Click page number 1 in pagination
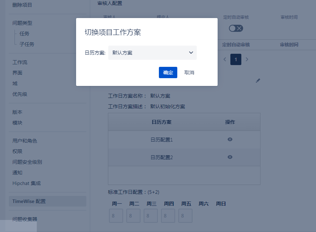Viewport: 316px width, 232px height. (236, 59)
